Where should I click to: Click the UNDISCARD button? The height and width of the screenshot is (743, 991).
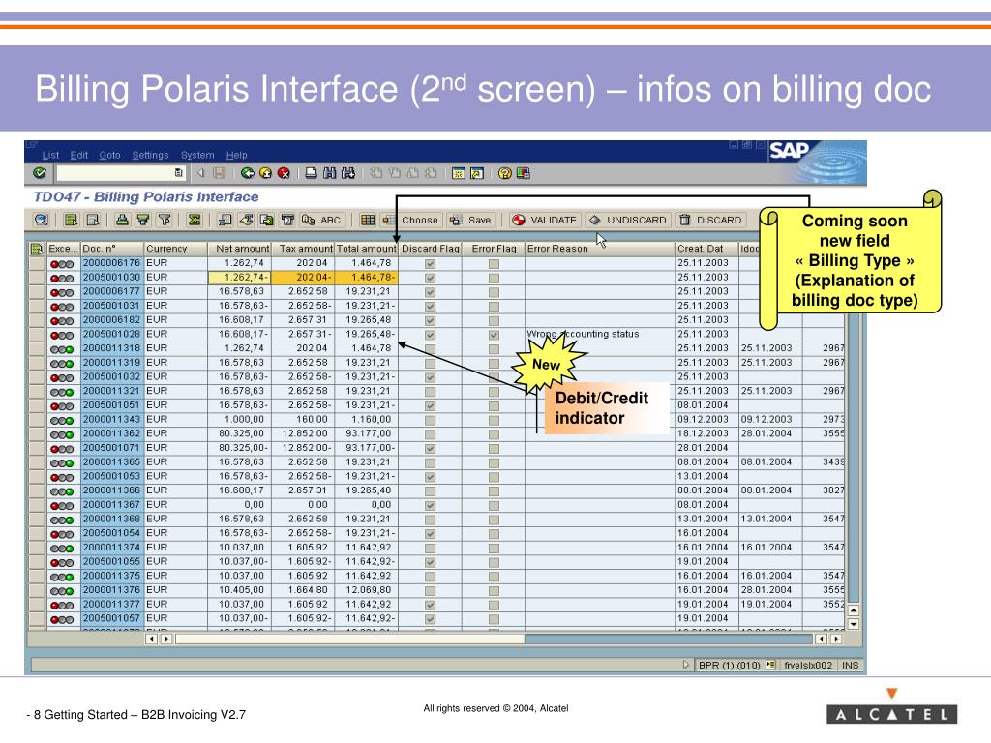[x=628, y=220]
